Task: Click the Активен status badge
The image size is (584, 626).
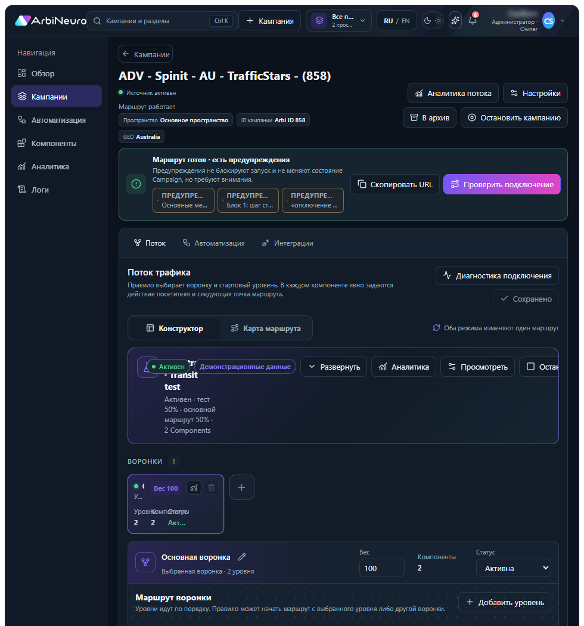Action: (168, 367)
